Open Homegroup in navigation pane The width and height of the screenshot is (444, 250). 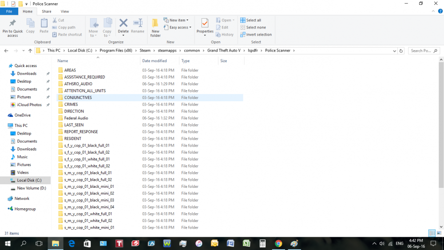tap(25, 209)
